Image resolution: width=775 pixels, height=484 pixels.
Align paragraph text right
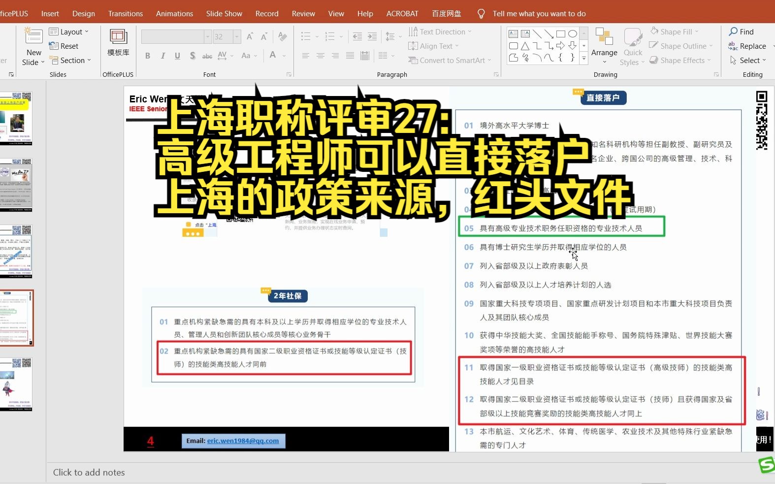point(335,56)
